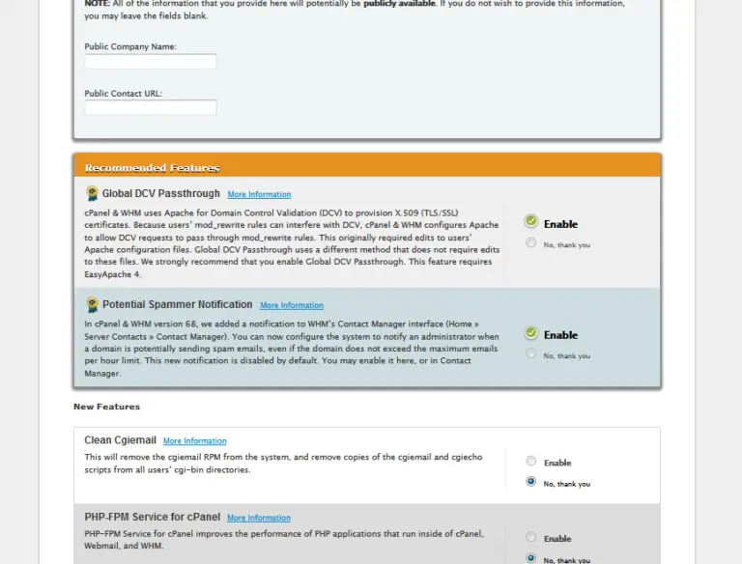Enable the Clean Cgiemail feature
This screenshot has width=742, height=564.
(x=530, y=462)
